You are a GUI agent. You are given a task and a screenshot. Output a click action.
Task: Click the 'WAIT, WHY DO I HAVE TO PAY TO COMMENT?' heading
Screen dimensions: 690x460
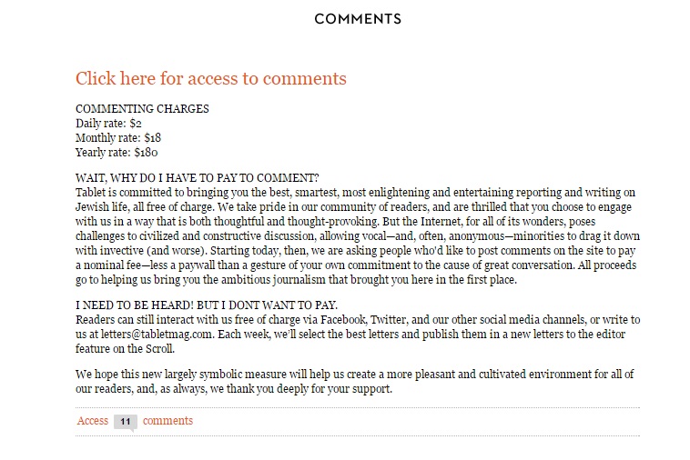click(x=198, y=177)
